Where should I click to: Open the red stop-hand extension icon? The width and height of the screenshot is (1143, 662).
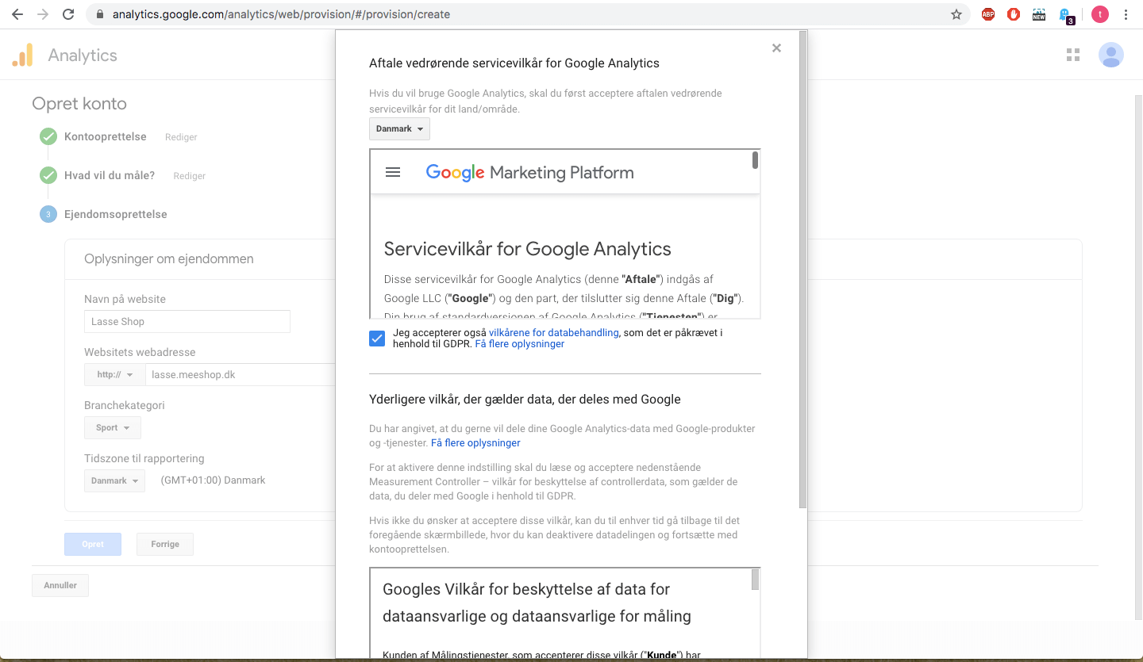tap(1014, 14)
